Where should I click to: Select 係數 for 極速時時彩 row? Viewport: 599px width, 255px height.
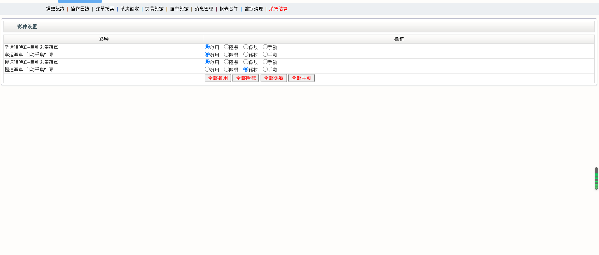(x=246, y=62)
